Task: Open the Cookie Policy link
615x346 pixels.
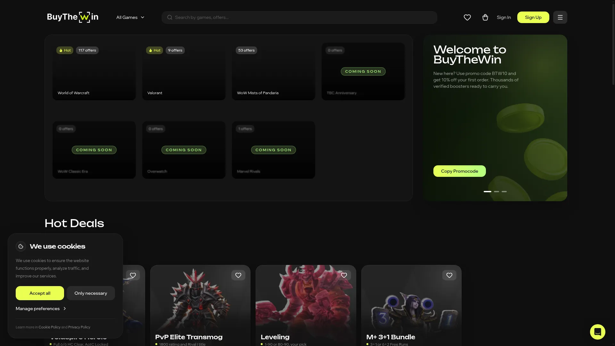Action: pos(50,327)
